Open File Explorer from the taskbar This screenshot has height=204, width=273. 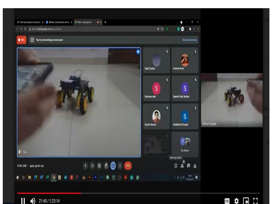(30, 178)
